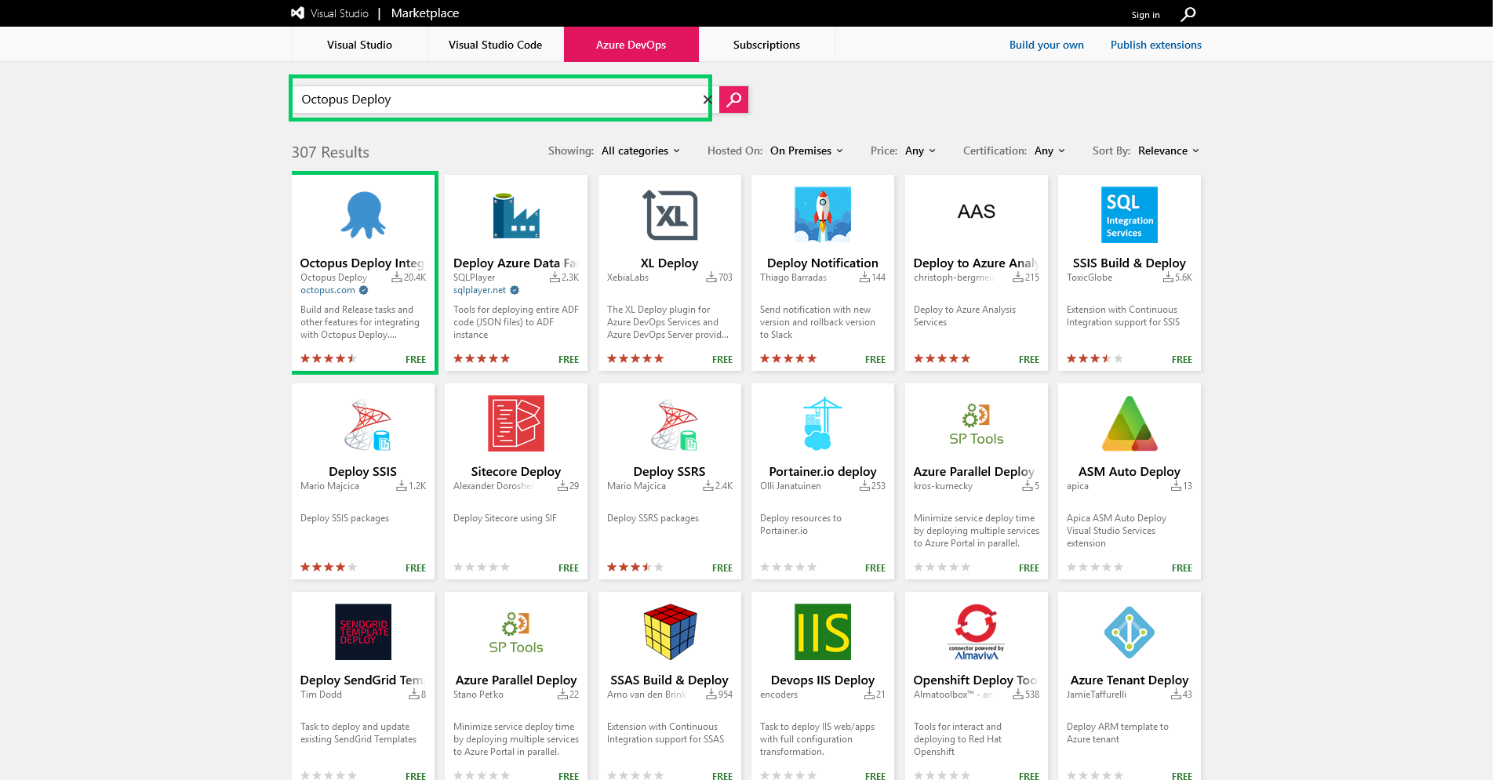The height and width of the screenshot is (780, 1506).
Task: Click publisher name ToxicGlobe
Action: click(1089, 278)
